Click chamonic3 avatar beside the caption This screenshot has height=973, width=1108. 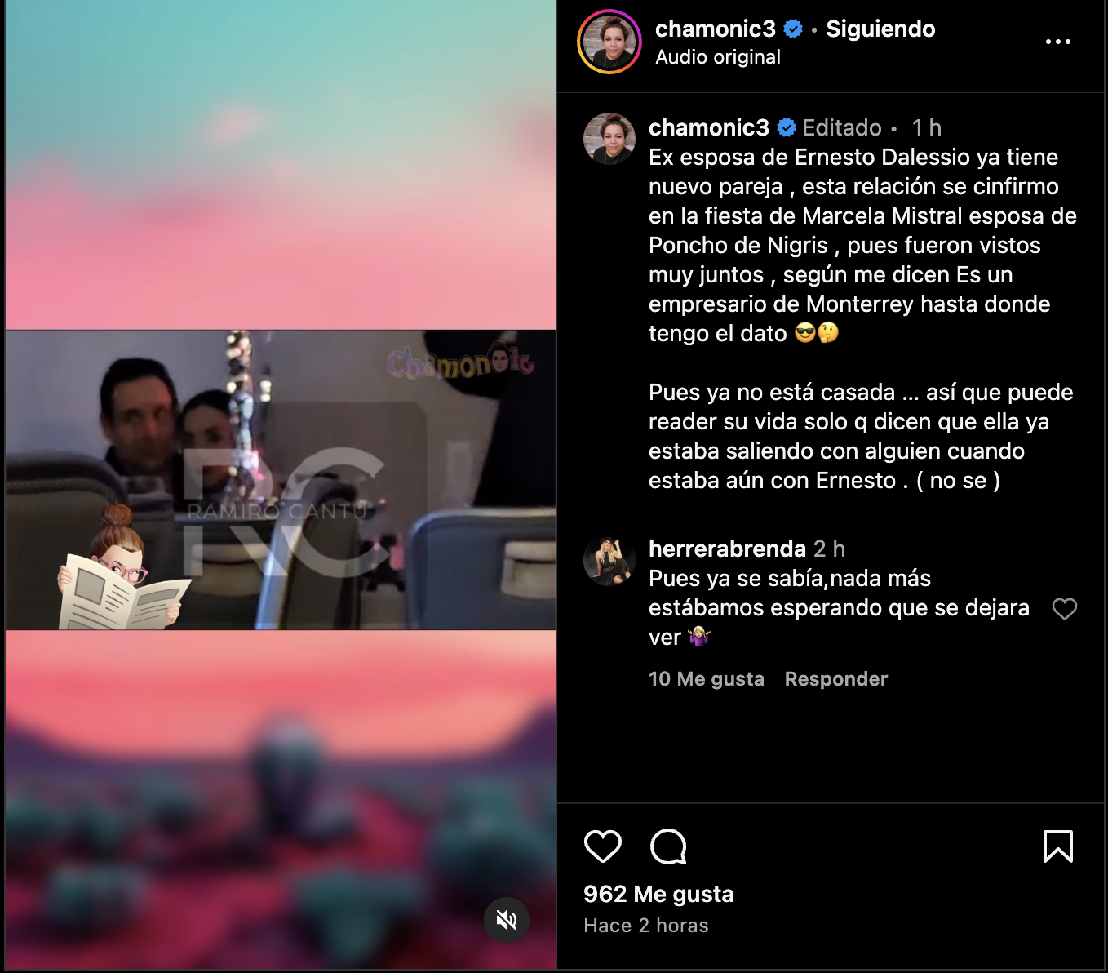coord(609,139)
